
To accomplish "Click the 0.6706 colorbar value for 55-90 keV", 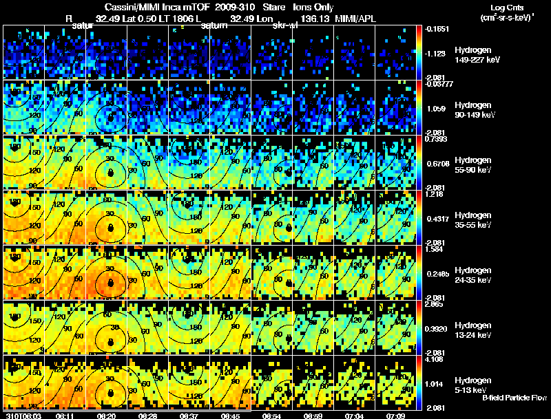I will (437, 164).
